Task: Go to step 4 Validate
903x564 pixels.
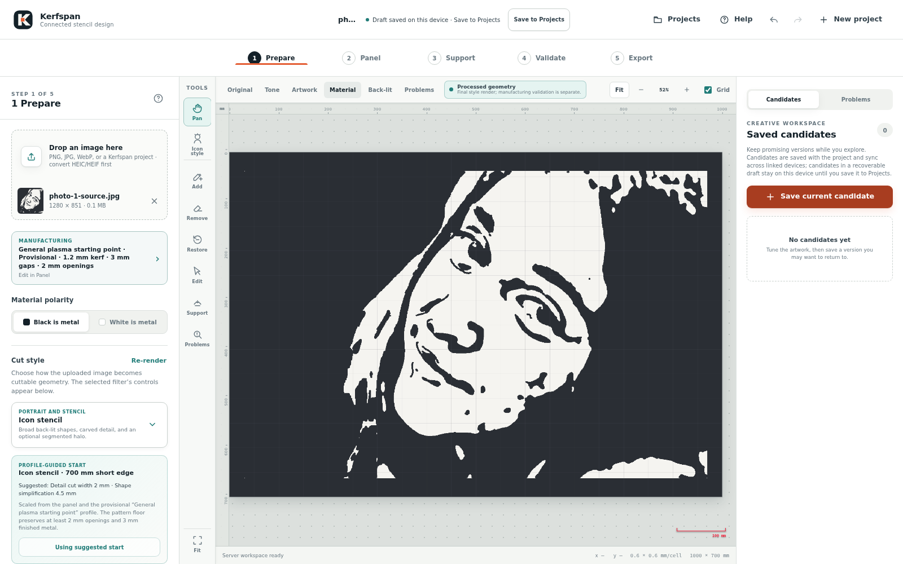Action: (542, 58)
